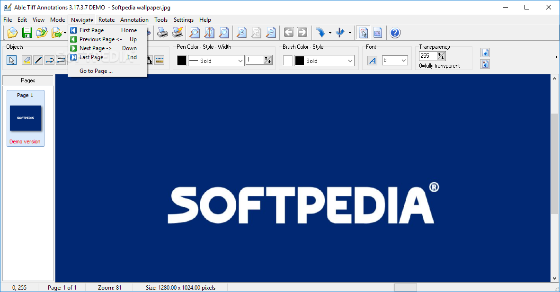Toggle the page icon with the cursor
The width and height of the screenshot is (560, 292).
(x=364, y=33)
